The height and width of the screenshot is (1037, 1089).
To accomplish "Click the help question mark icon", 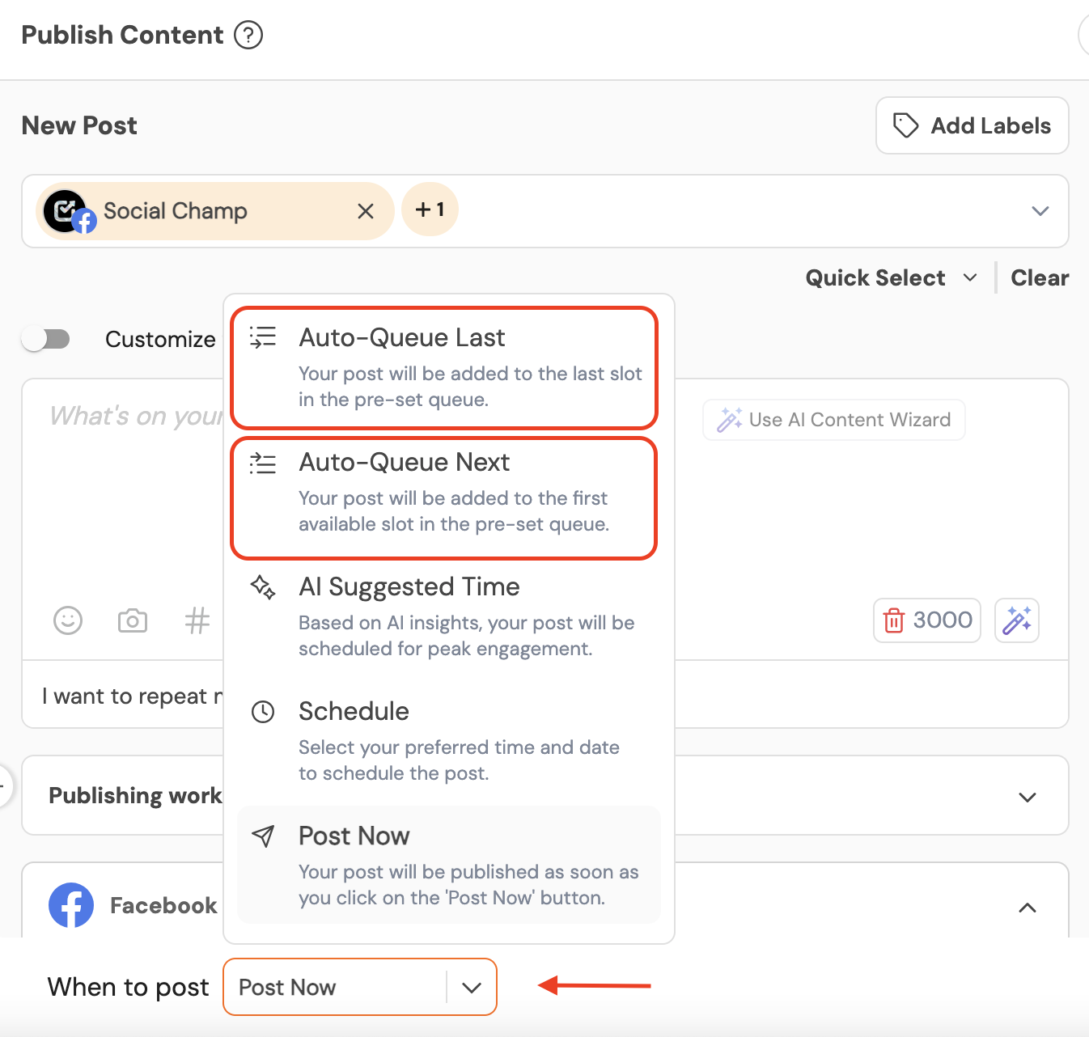I will click(248, 36).
